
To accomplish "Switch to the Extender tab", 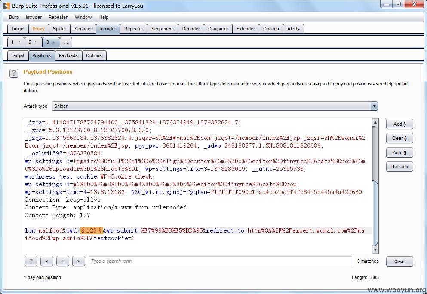I will point(246,29).
